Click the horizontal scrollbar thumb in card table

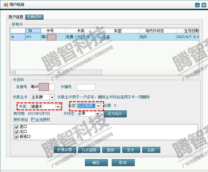tap(58, 72)
